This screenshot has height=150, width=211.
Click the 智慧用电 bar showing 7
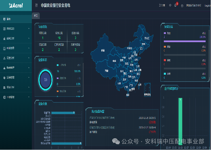63,113
